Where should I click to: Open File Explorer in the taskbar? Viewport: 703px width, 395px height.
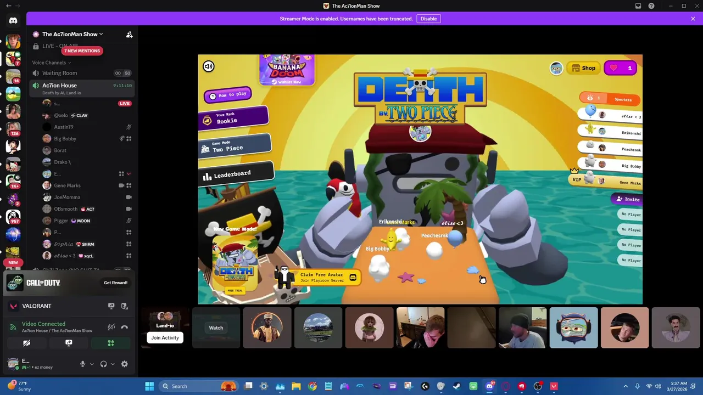296,386
